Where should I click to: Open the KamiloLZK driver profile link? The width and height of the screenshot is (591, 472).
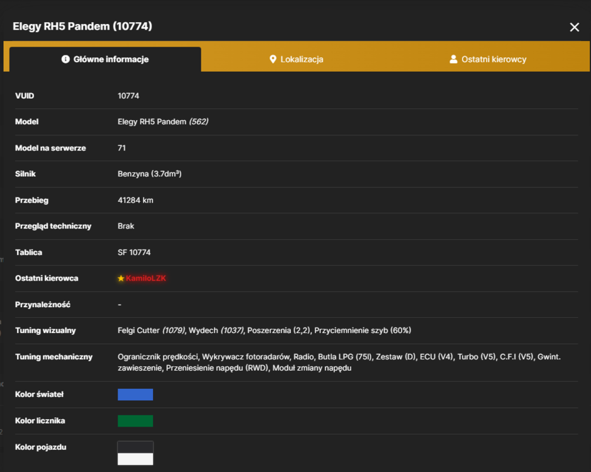coord(146,278)
